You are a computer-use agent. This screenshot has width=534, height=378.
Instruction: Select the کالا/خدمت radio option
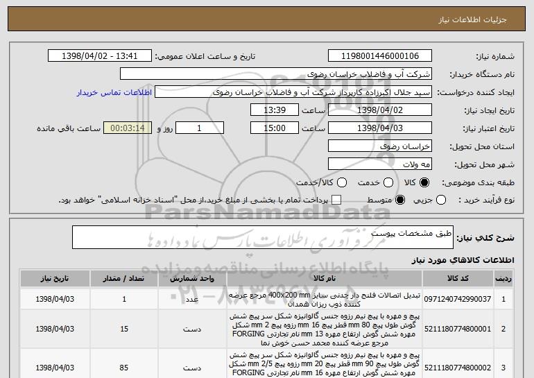click(342, 182)
